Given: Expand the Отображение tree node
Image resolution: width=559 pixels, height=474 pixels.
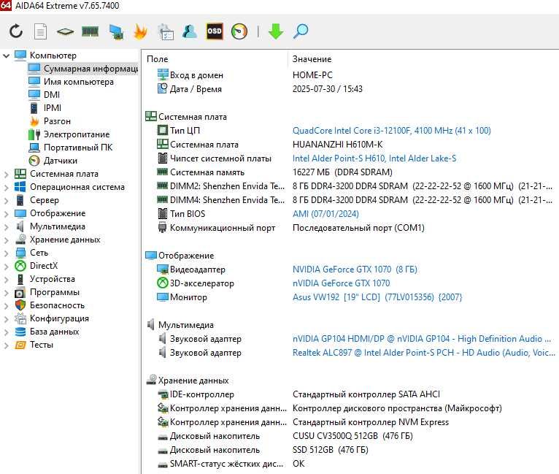Looking at the screenshot, I should [x=6, y=214].
